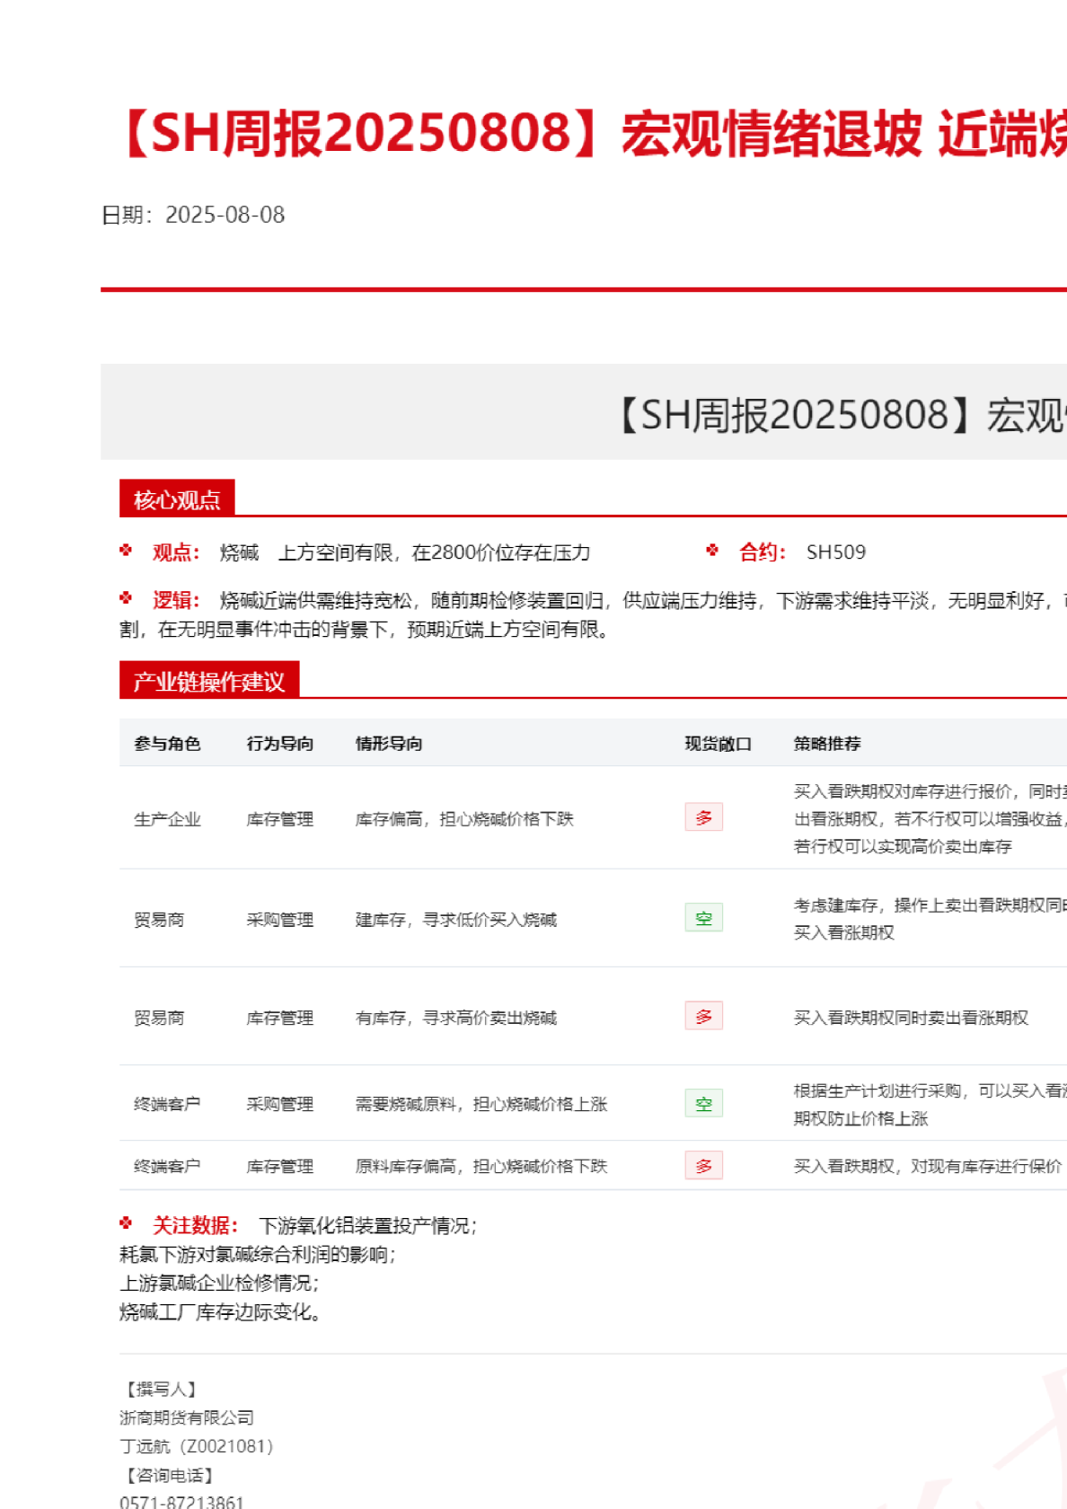Select the 产业链操作建议 section tab
1067x1509 pixels.
pyautogui.click(x=208, y=681)
